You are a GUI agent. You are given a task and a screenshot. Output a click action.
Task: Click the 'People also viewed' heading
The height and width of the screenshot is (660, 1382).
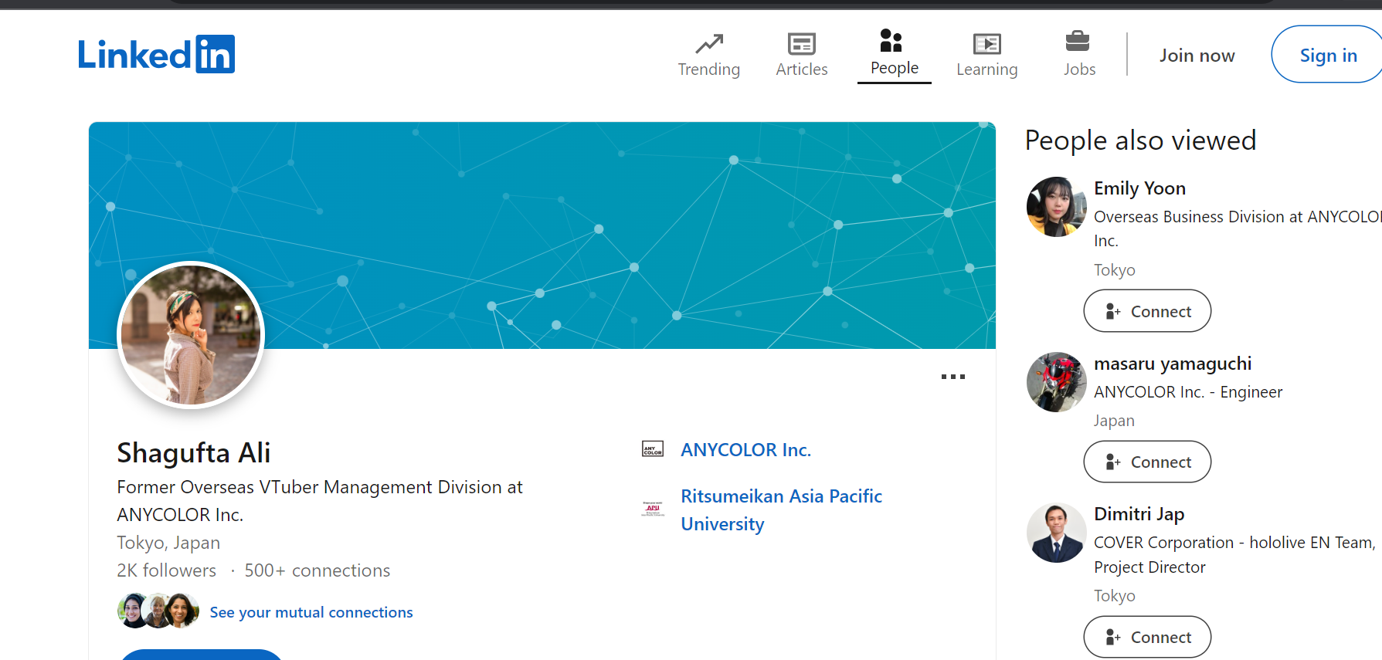(x=1140, y=140)
